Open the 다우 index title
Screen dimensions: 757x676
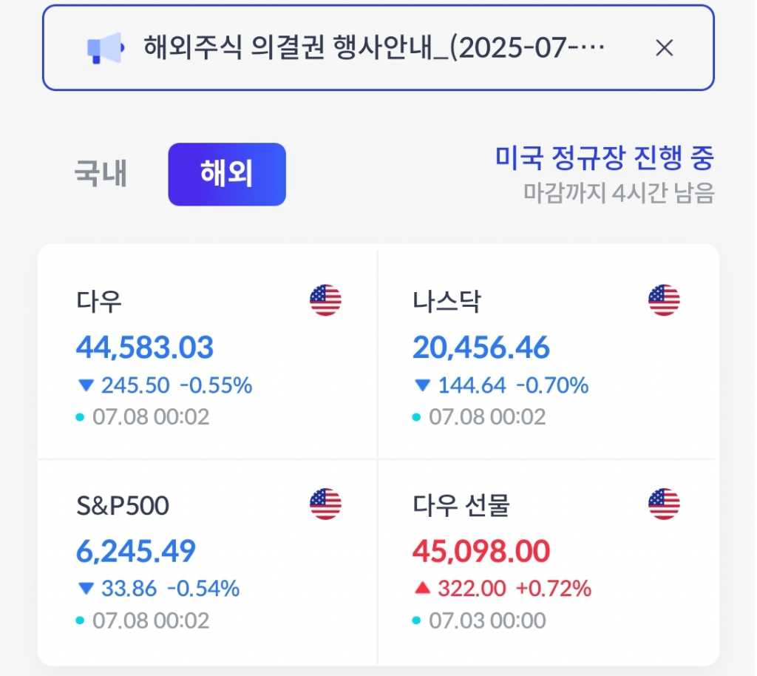(x=99, y=301)
